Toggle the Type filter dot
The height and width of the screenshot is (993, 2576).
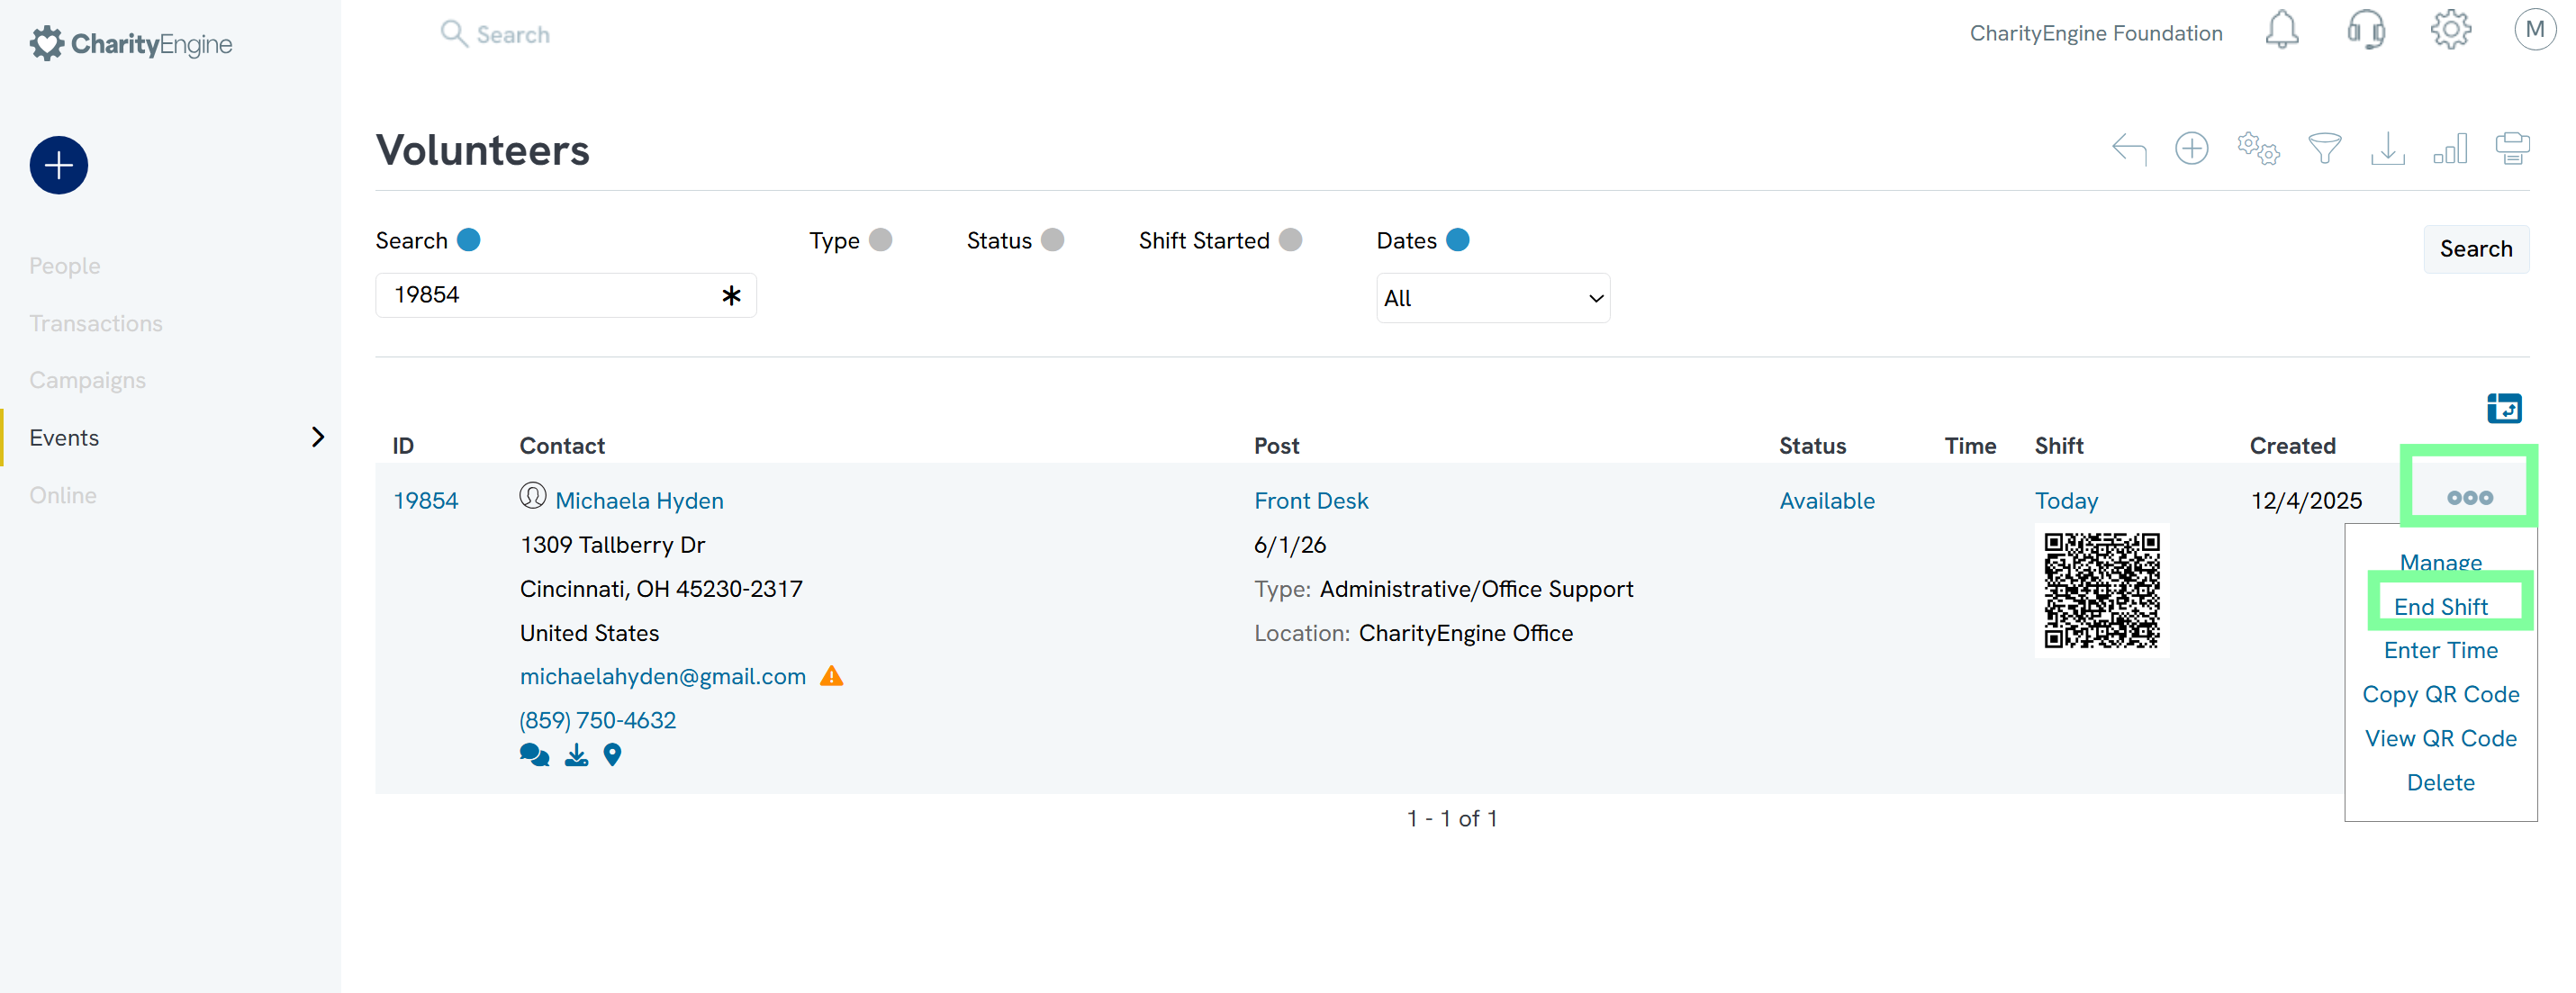click(x=880, y=240)
